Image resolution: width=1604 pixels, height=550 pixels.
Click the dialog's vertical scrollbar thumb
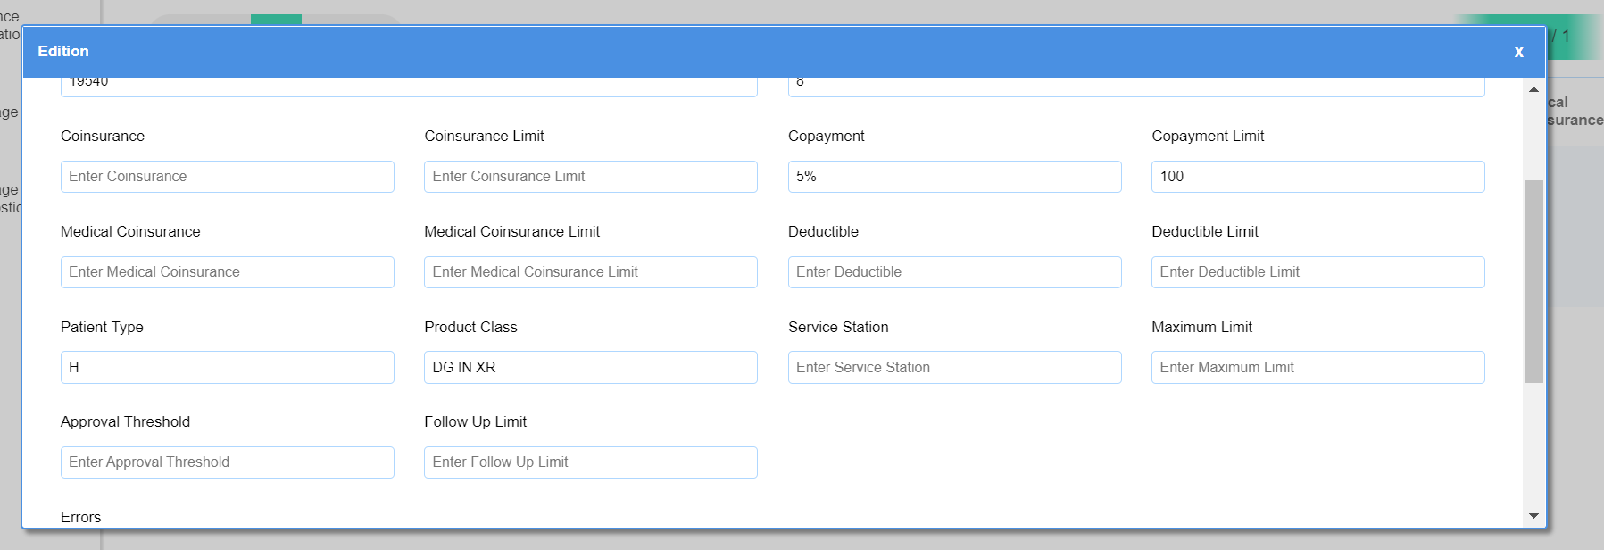pos(1533,281)
